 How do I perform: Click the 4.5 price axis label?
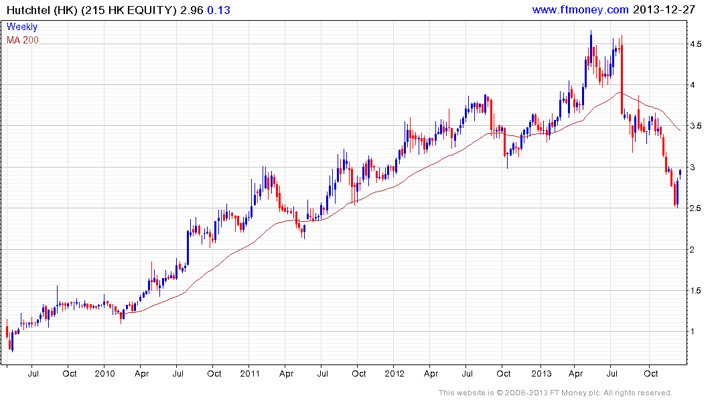coord(695,44)
